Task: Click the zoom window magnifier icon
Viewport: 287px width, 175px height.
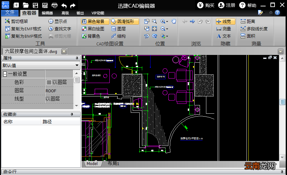Action: pyautogui.click(x=154, y=21)
